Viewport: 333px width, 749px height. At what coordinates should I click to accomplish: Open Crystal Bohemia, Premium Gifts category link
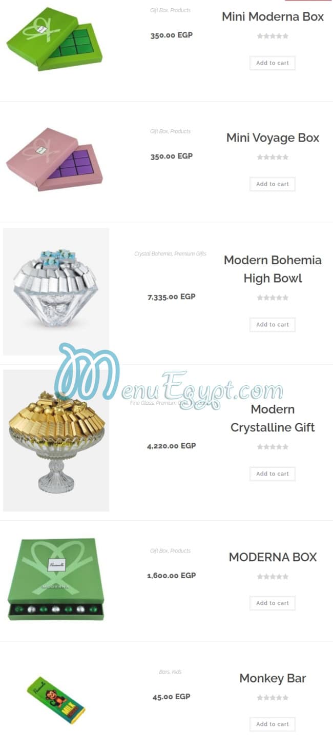pyautogui.click(x=170, y=253)
